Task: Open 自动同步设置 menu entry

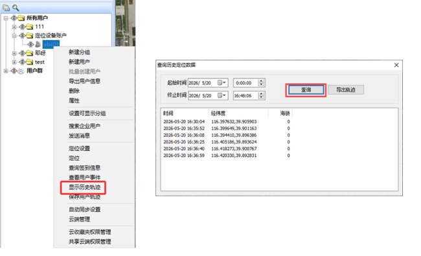Action: (x=85, y=209)
